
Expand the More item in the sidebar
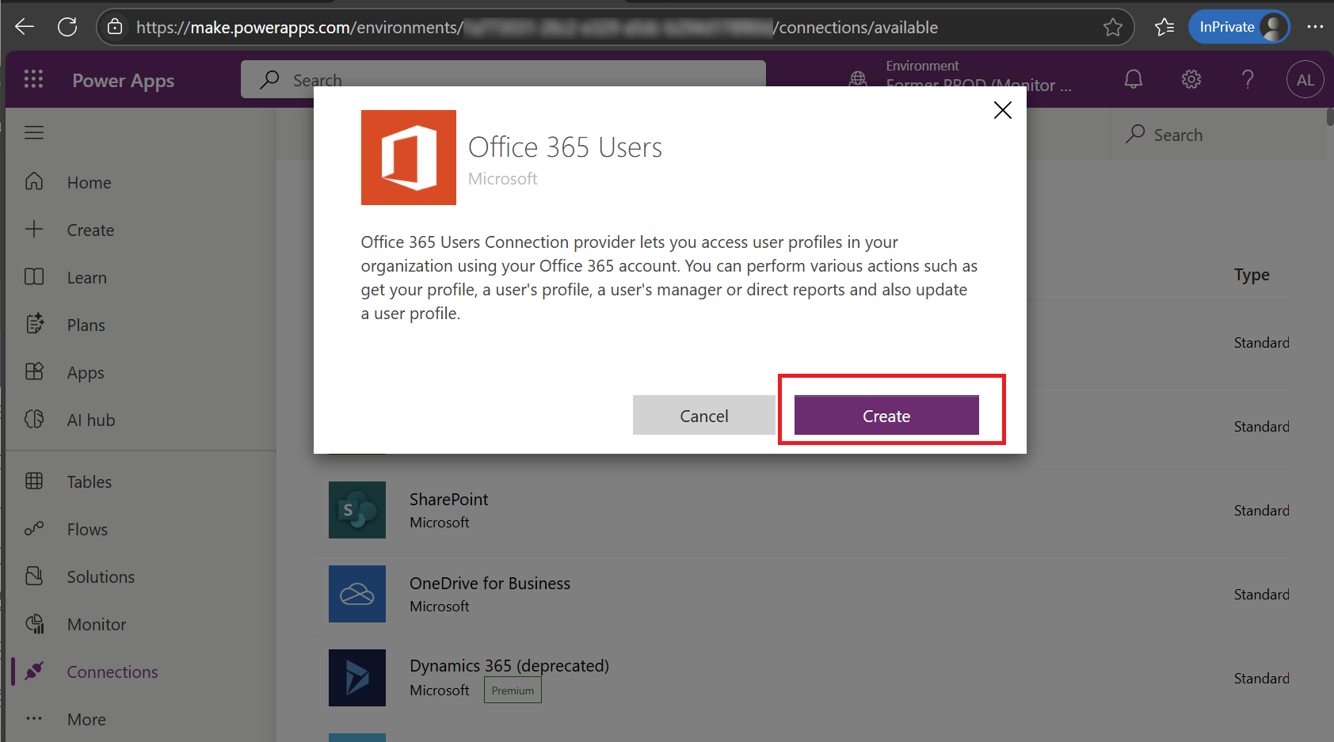click(x=86, y=719)
